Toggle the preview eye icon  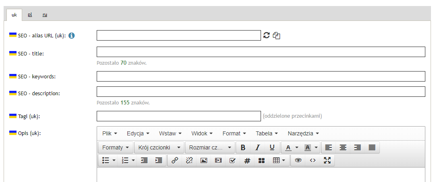click(x=298, y=160)
